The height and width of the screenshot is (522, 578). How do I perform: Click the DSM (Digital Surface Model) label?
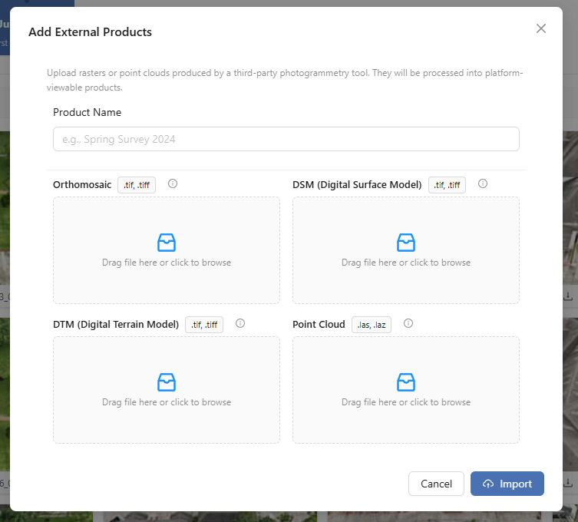click(357, 185)
